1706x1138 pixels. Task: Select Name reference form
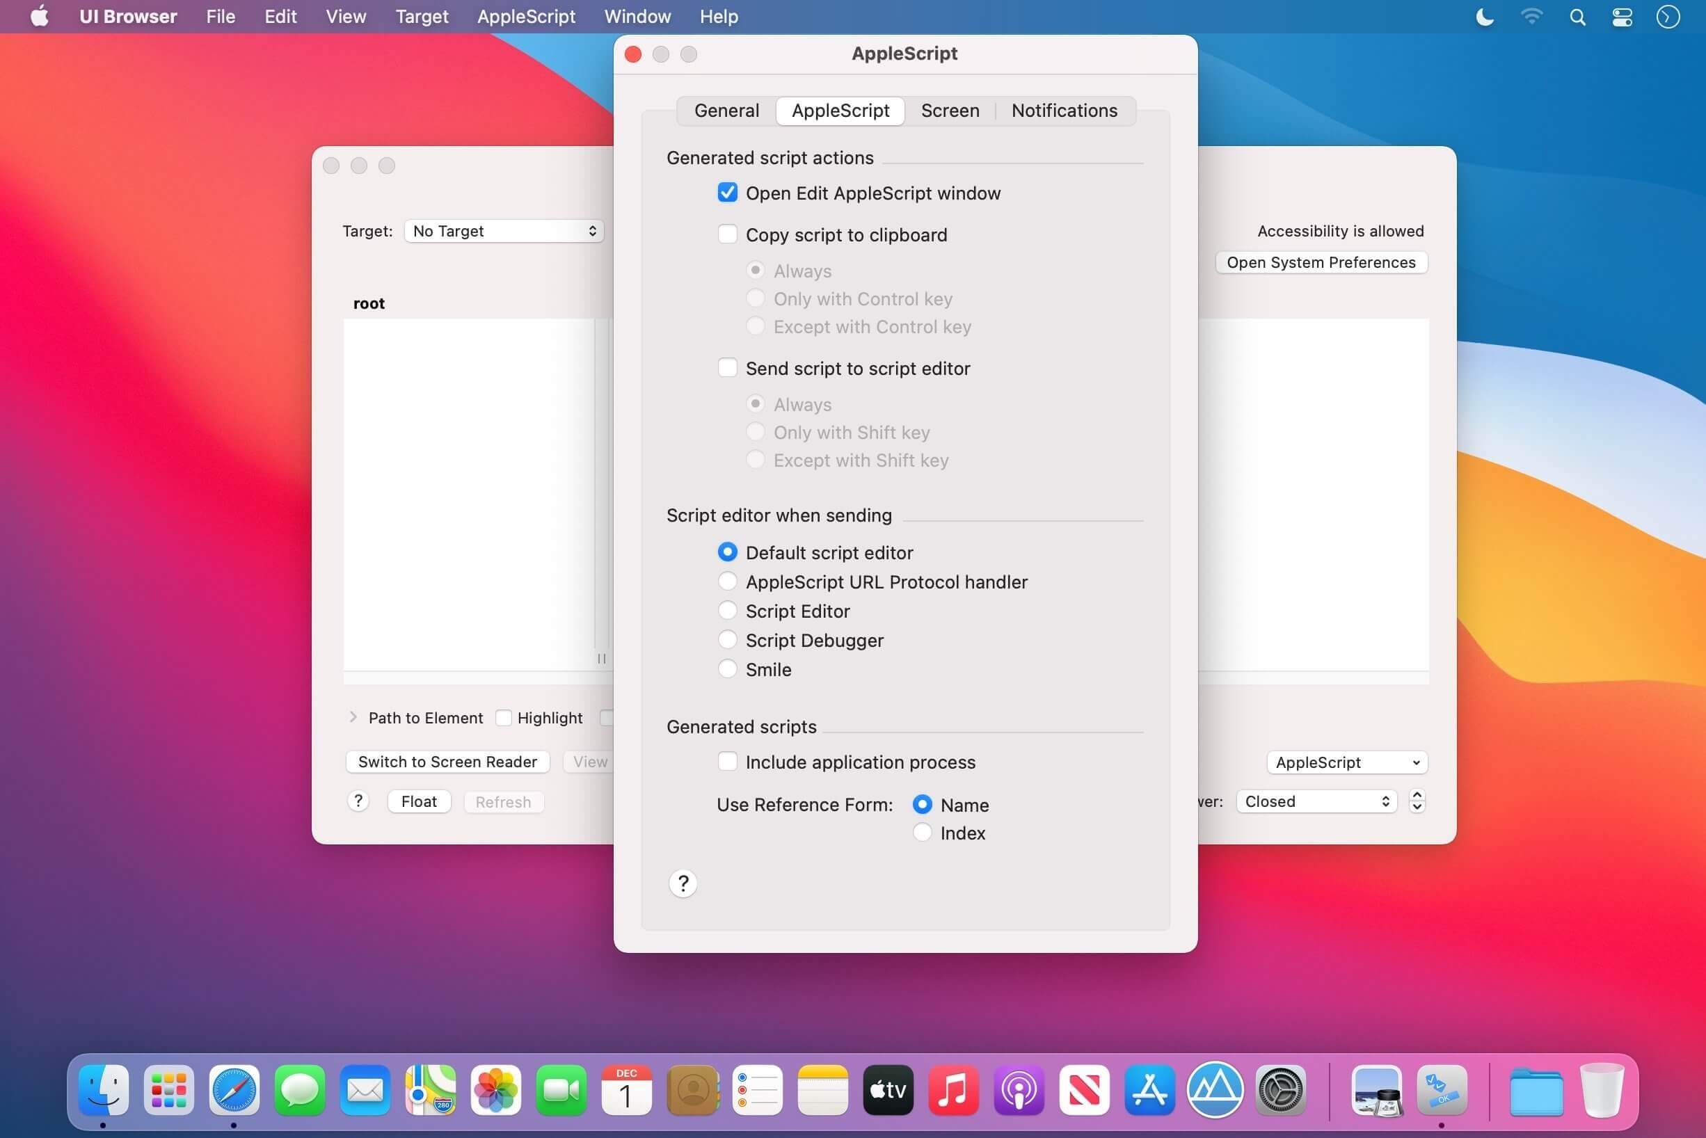coord(922,804)
